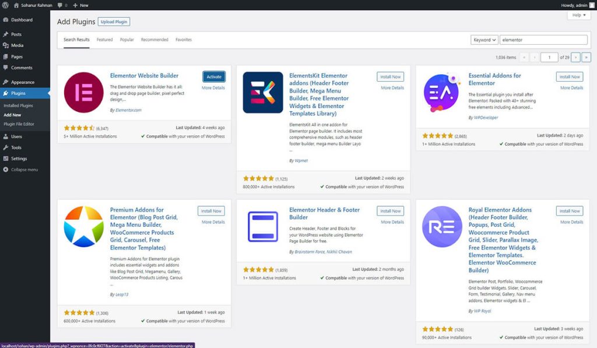Open author link Wpmet
This screenshot has height=348, width=597.
[301, 161]
